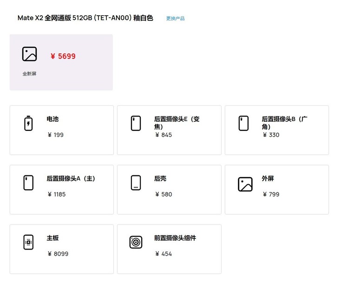Screen dimensions: 353x288
Task: Click the Mate X2 product title heading
Action: pyautogui.click(x=85, y=18)
